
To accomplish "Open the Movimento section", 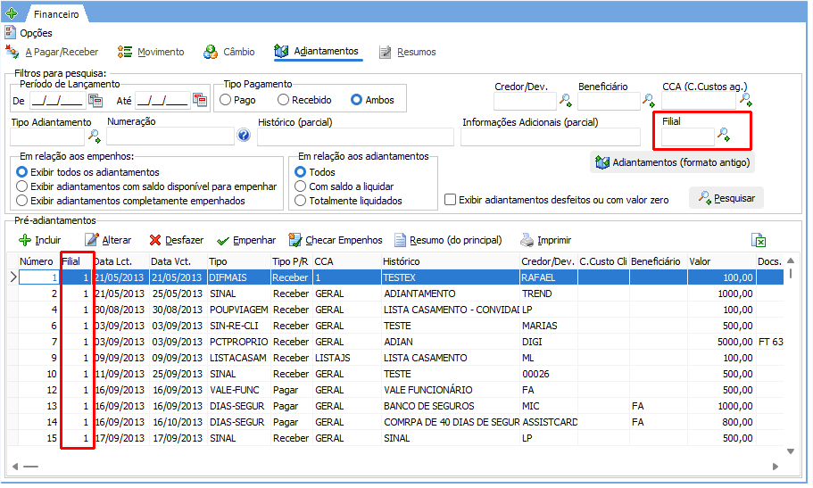I will [151, 52].
